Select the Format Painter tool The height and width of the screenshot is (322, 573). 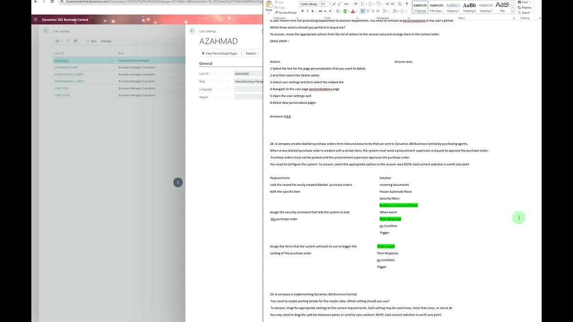coord(285,13)
